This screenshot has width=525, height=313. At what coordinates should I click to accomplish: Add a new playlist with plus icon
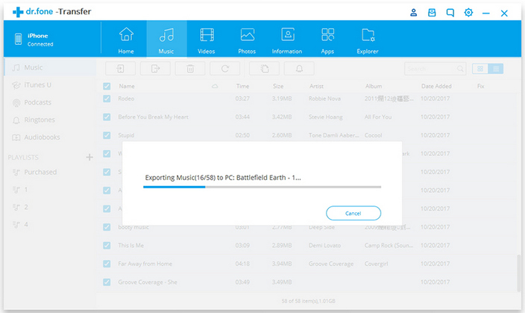point(89,157)
